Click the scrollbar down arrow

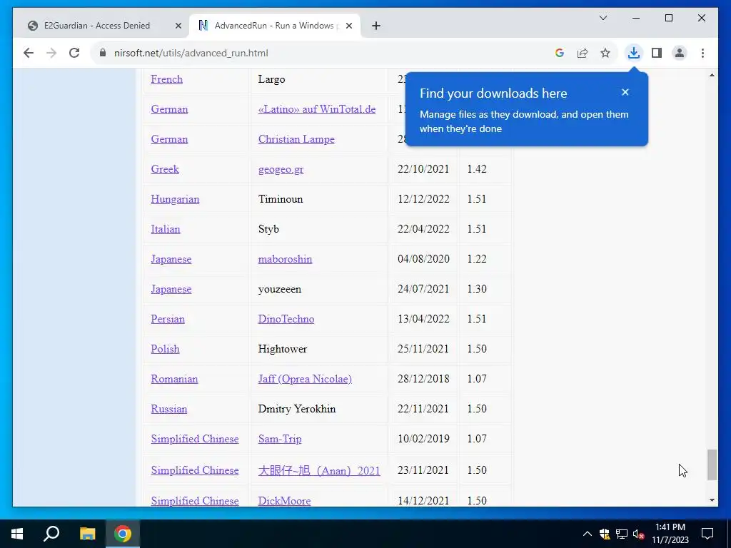[x=712, y=500]
